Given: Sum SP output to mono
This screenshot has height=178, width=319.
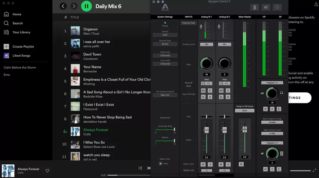Looking at the screenshot, I should click(279, 169).
